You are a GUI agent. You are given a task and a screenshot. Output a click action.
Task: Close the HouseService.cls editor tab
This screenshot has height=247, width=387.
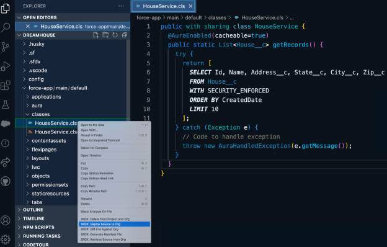[x=190, y=6]
